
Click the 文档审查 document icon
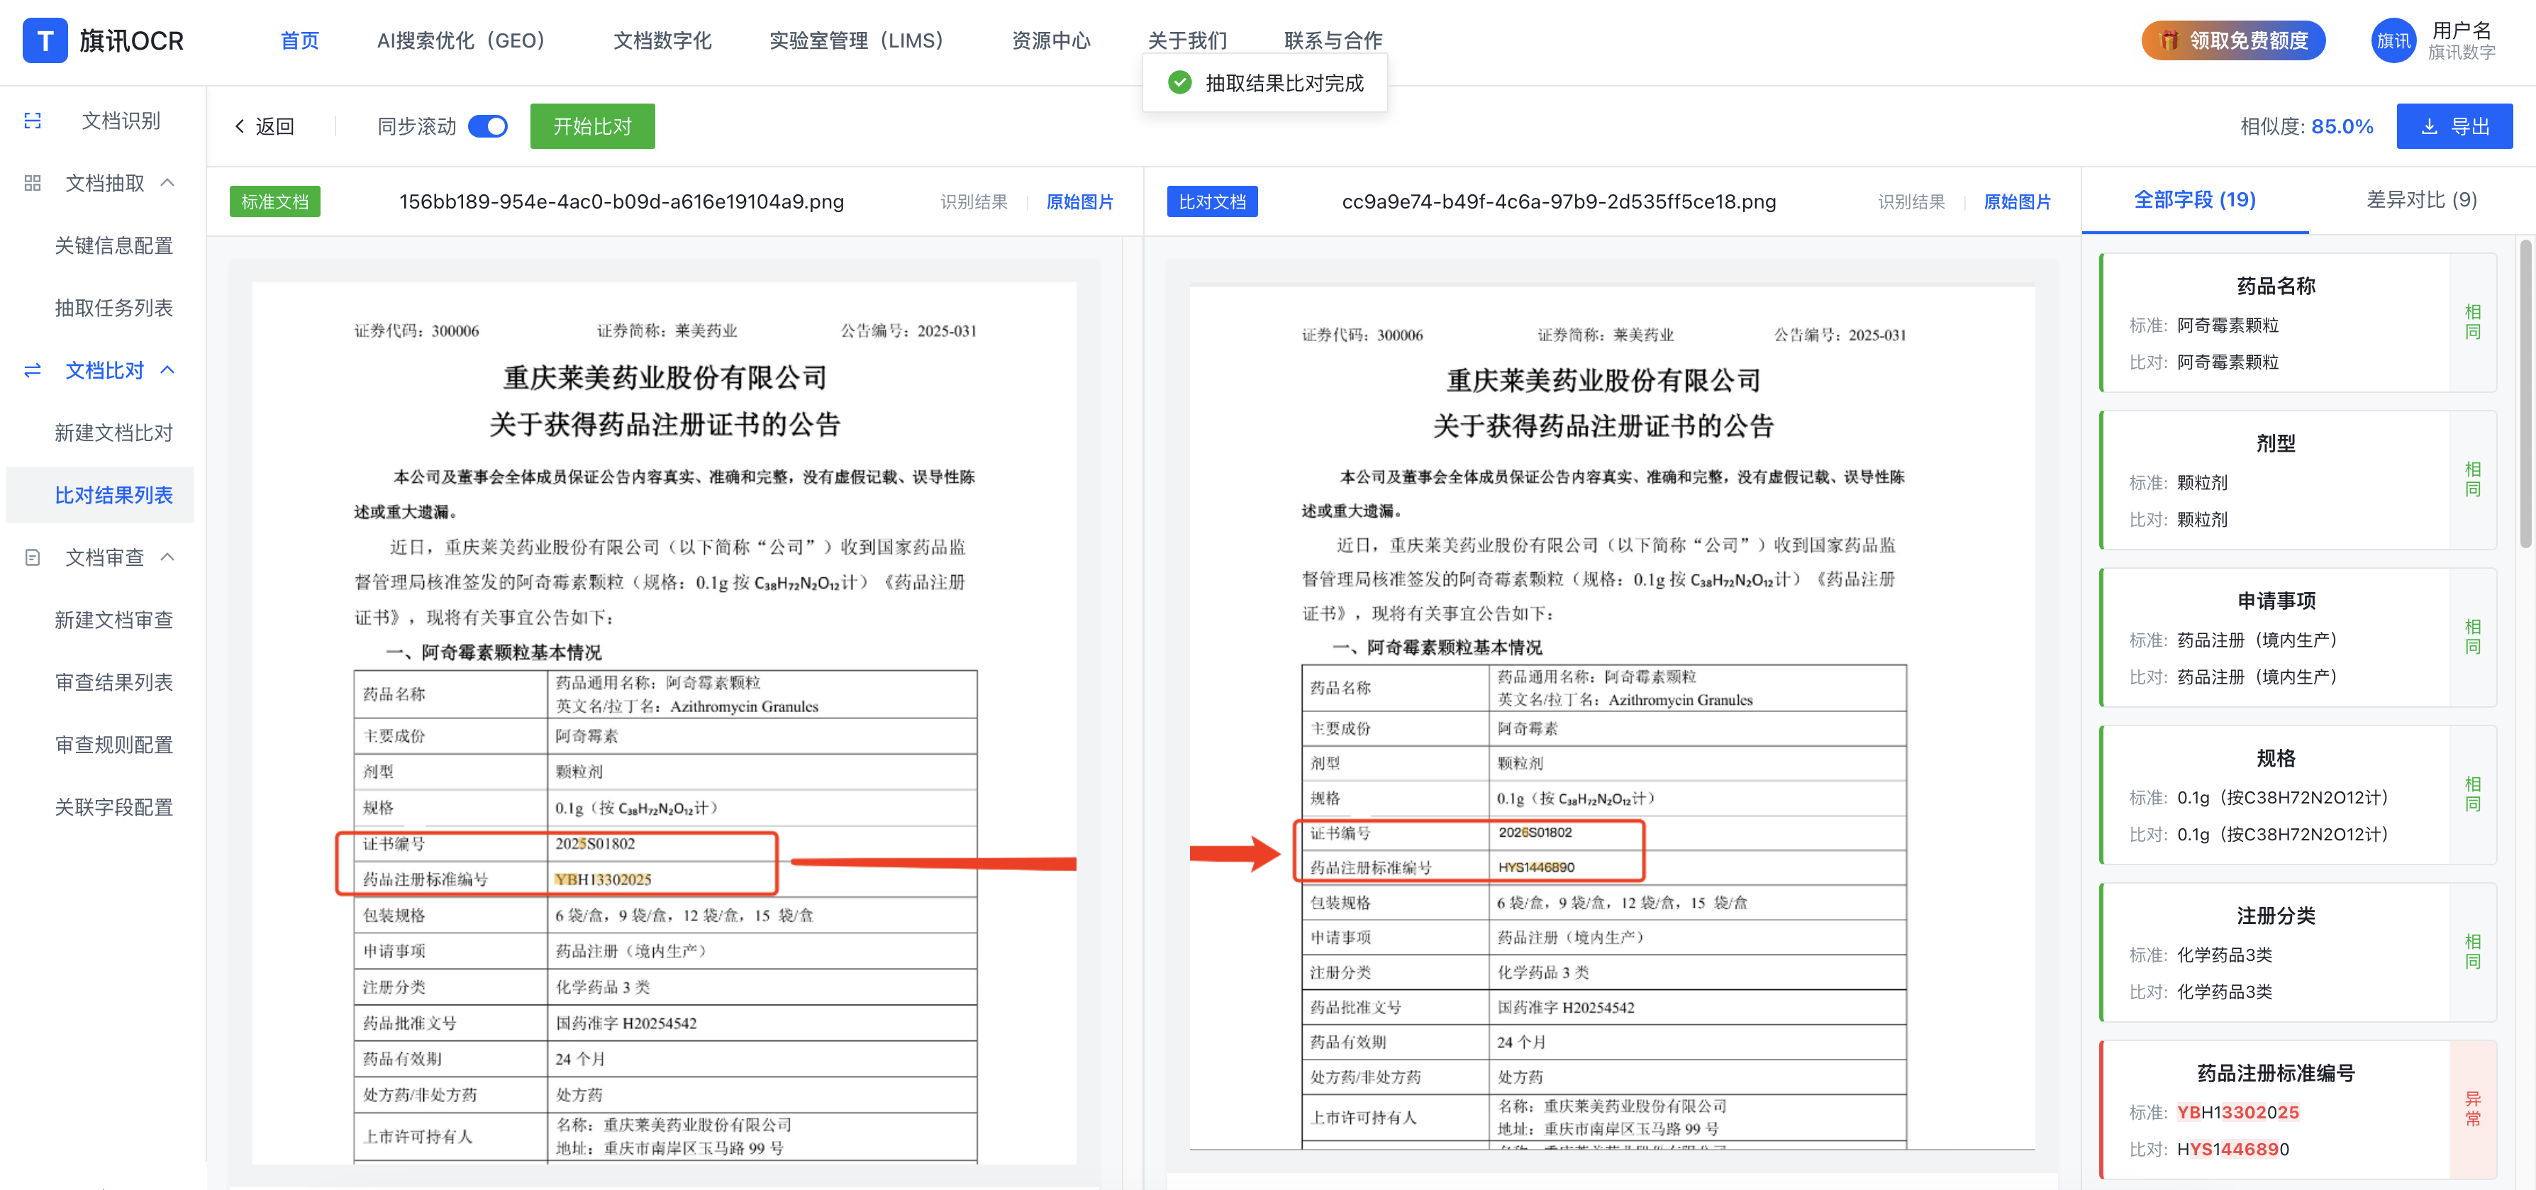pyautogui.click(x=33, y=557)
